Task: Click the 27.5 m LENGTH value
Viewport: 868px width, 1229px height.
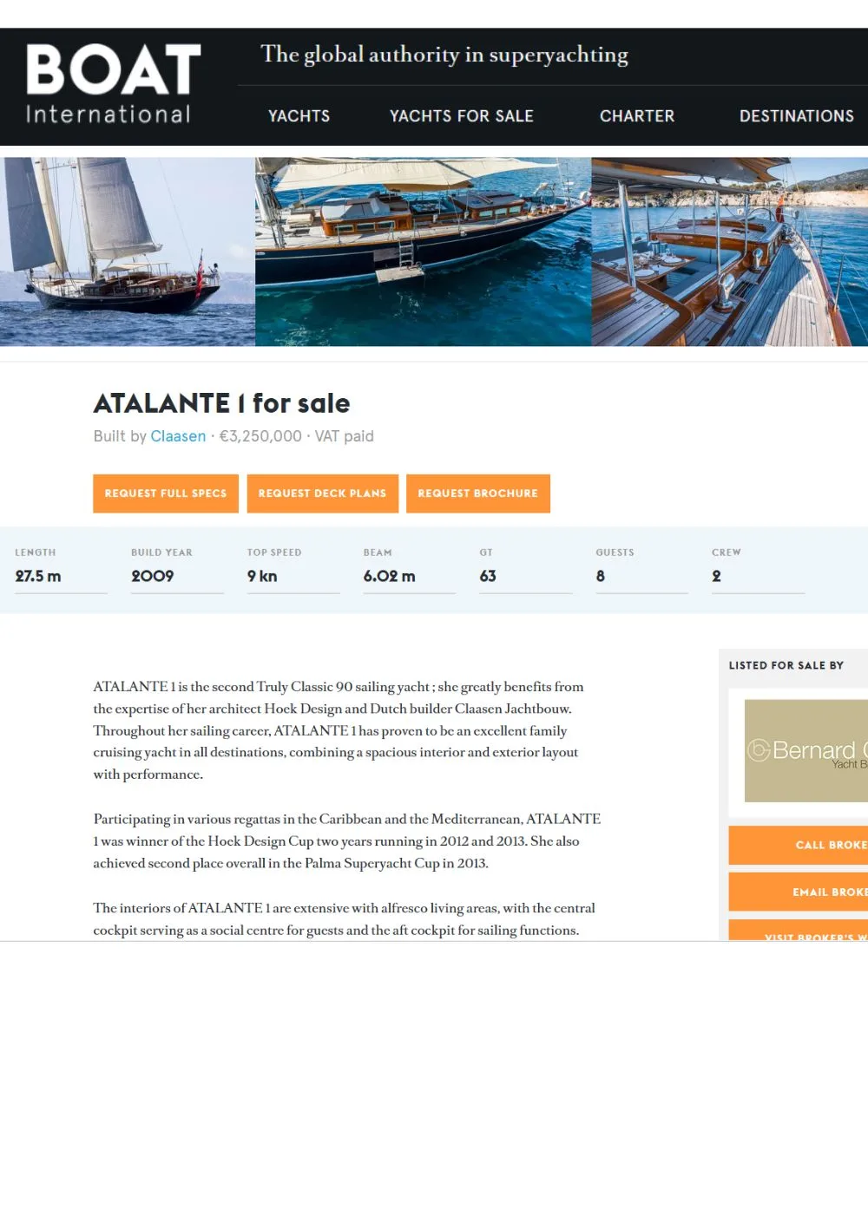Action: [36, 575]
